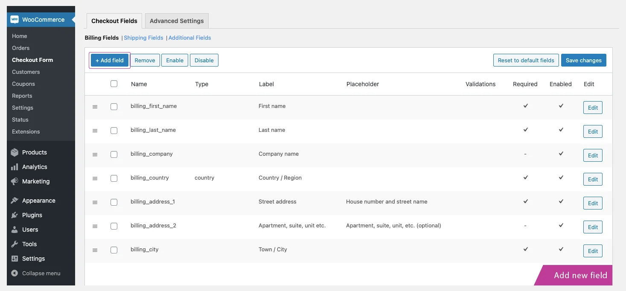The height and width of the screenshot is (291, 626).
Task: Select the Analytics icon in the sidebar
Action: [14, 167]
